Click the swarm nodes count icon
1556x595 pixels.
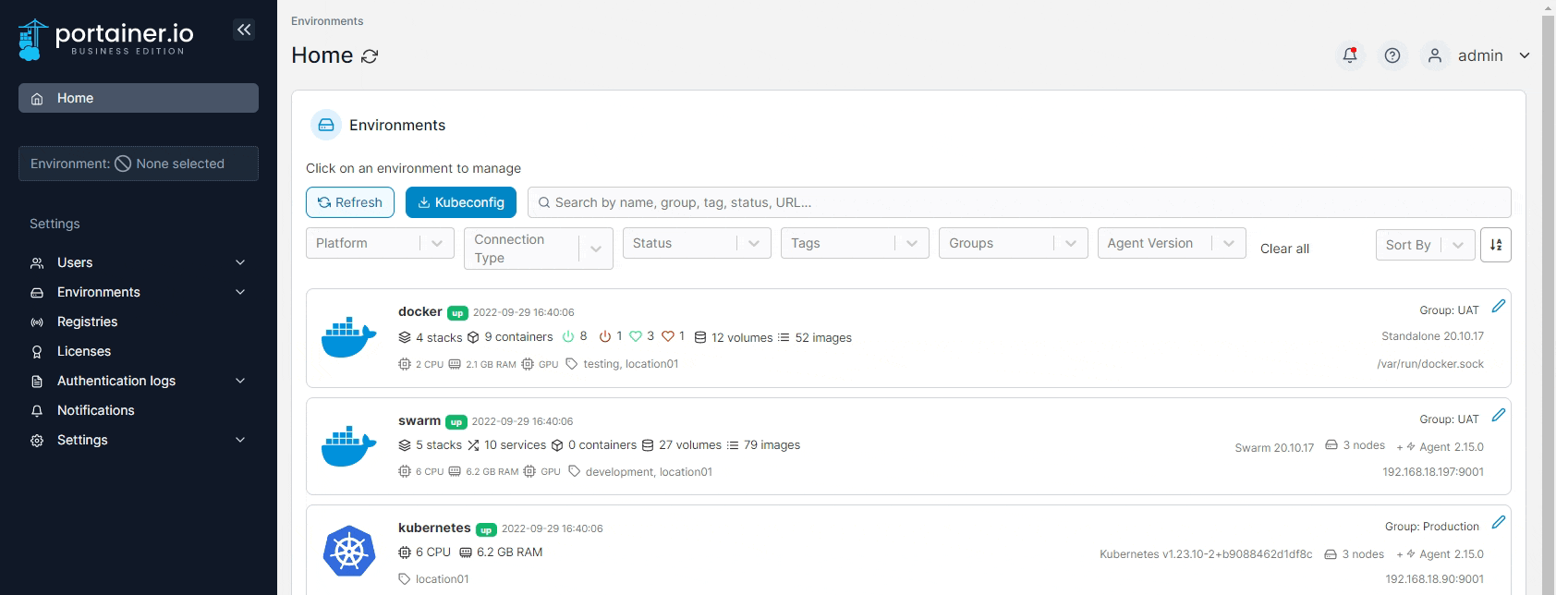pos(1331,445)
